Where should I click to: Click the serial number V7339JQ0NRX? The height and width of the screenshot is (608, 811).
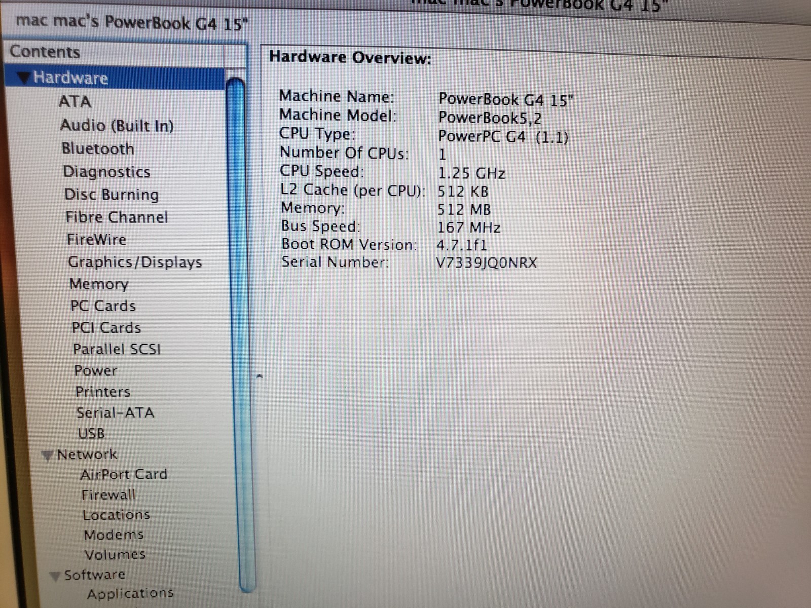tap(487, 263)
